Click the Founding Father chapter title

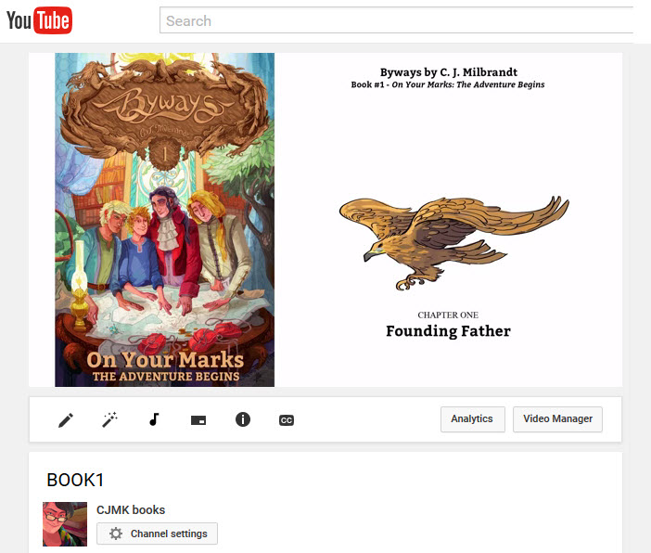448,331
